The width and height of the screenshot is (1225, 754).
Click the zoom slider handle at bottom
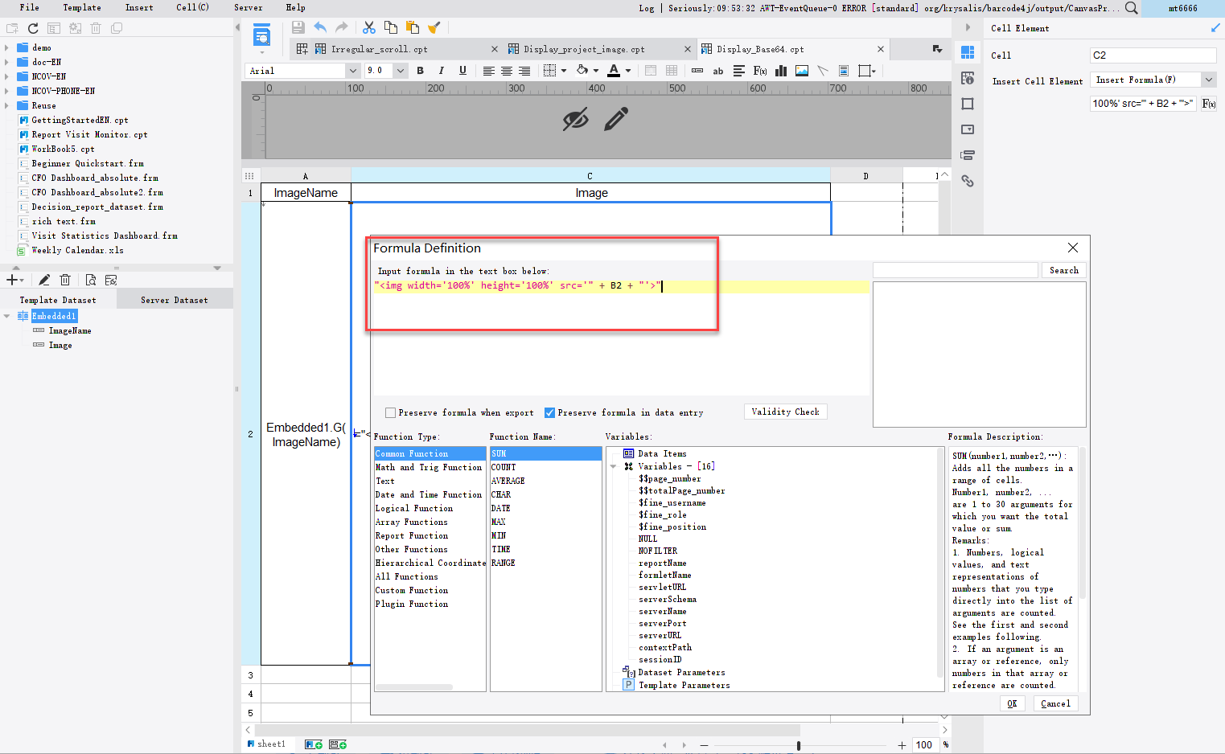(799, 745)
